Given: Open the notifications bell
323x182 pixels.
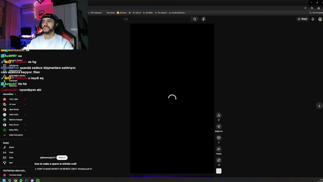Looking at the screenshot, I should 313,19.
